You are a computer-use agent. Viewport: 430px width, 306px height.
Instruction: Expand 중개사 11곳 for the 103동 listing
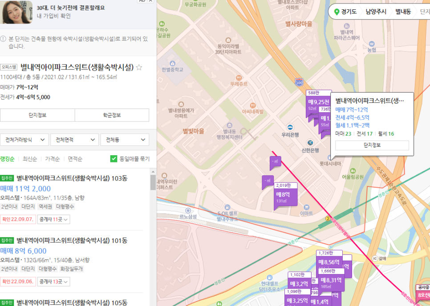pos(53,219)
